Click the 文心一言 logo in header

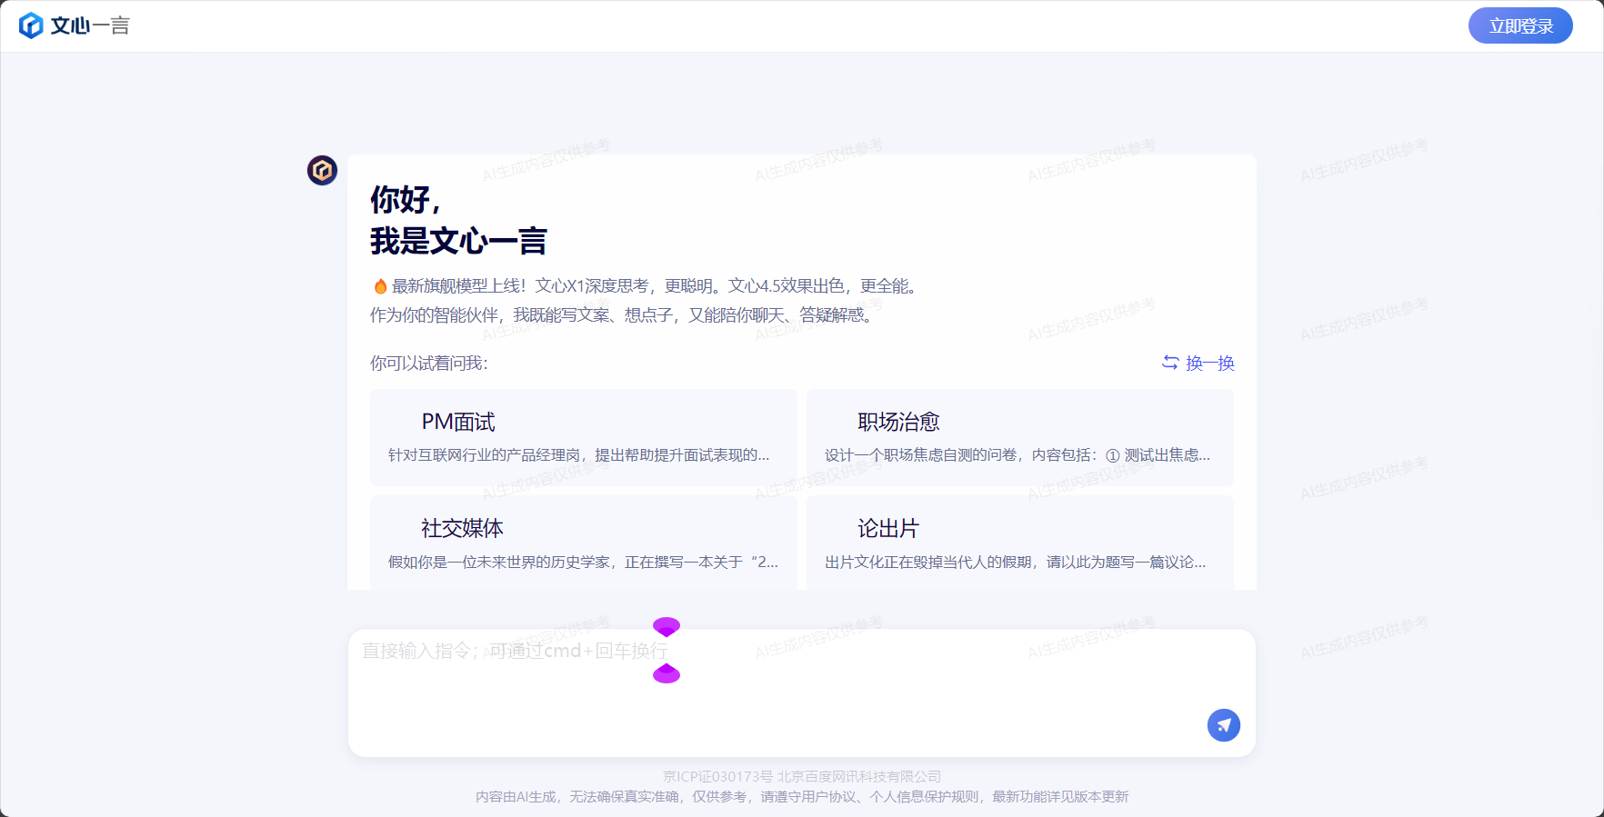(x=74, y=25)
